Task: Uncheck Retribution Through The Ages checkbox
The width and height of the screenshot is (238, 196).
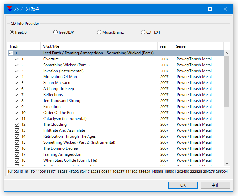Action: pyautogui.click(x=17, y=137)
